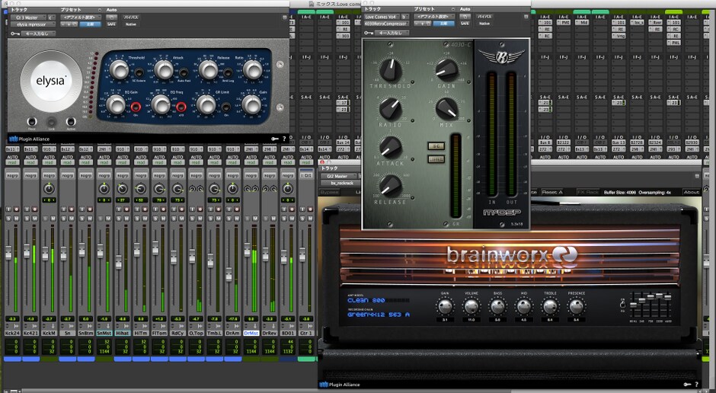Open the Gt 3 Master track selector

pos(28,18)
